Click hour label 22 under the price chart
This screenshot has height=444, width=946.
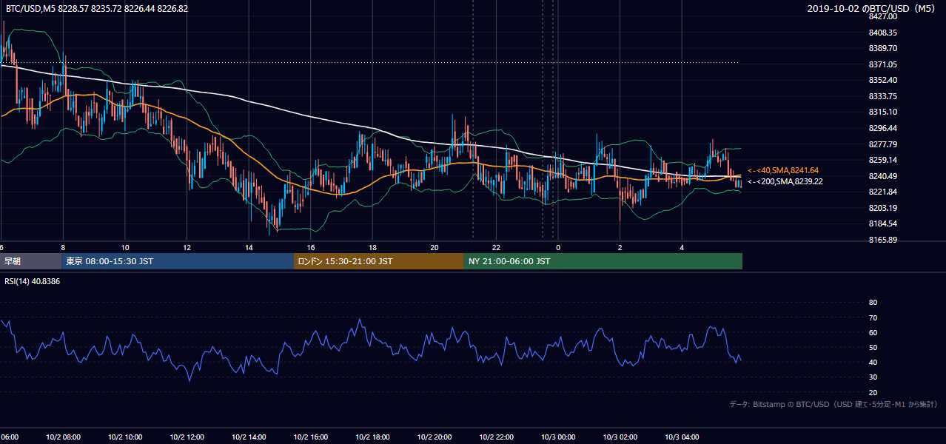(497, 248)
